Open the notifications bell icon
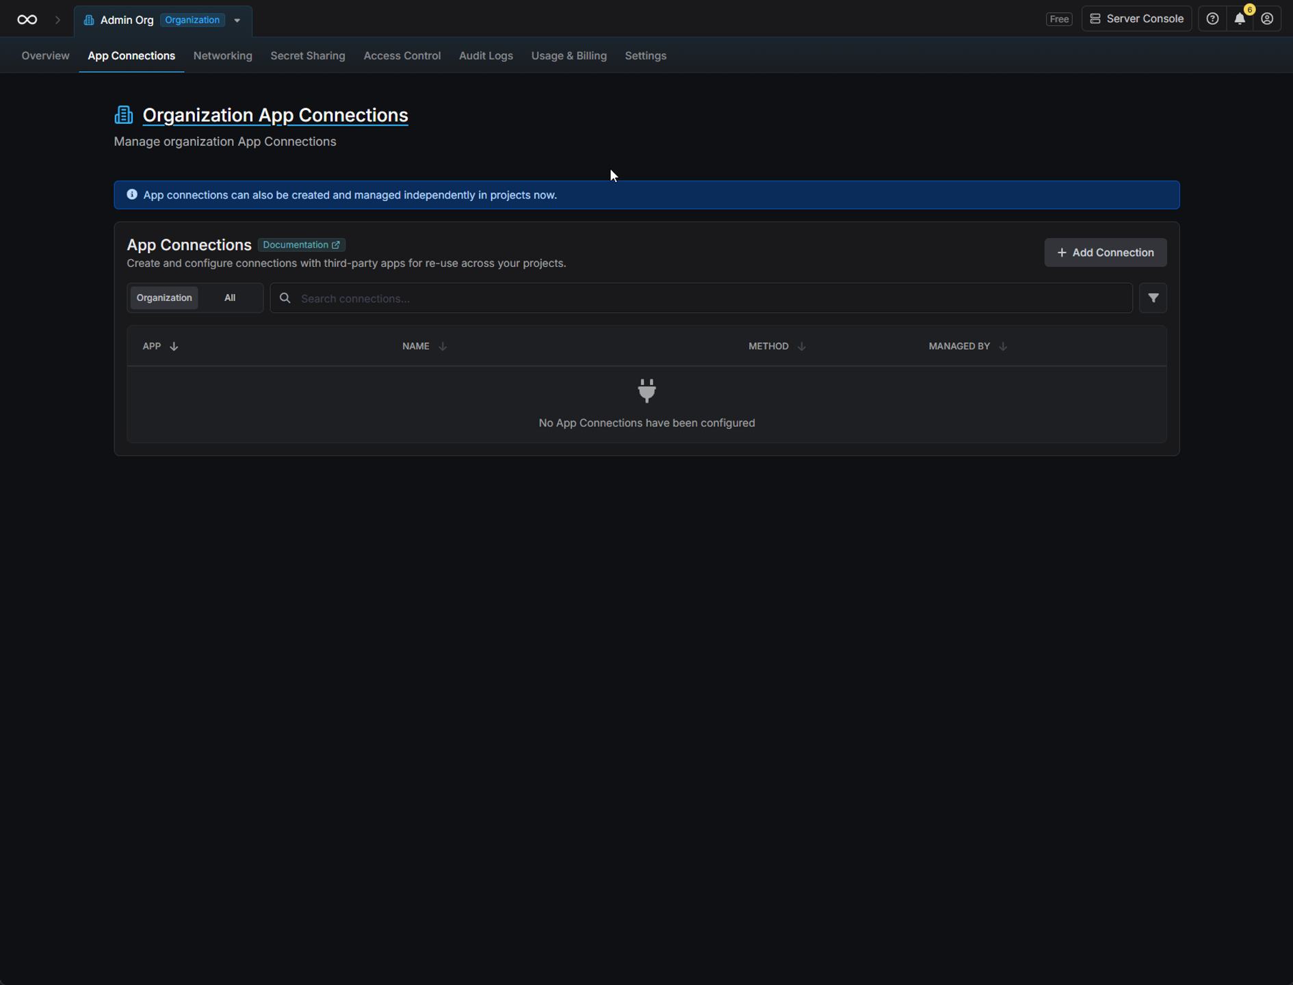The height and width of the screenshot is (985, 1293). [1240, 19]
